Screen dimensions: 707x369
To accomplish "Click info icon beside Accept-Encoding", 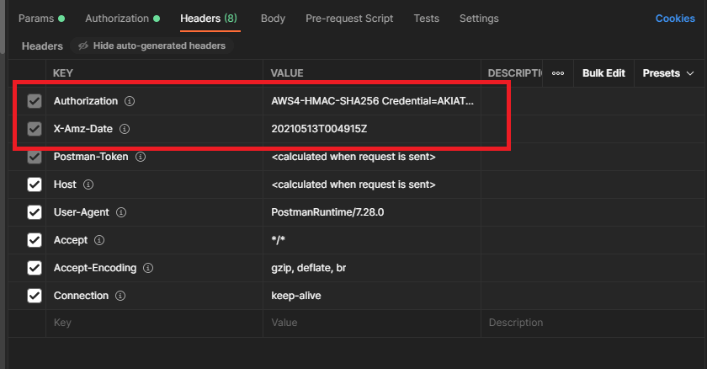I will coord(148,268).
